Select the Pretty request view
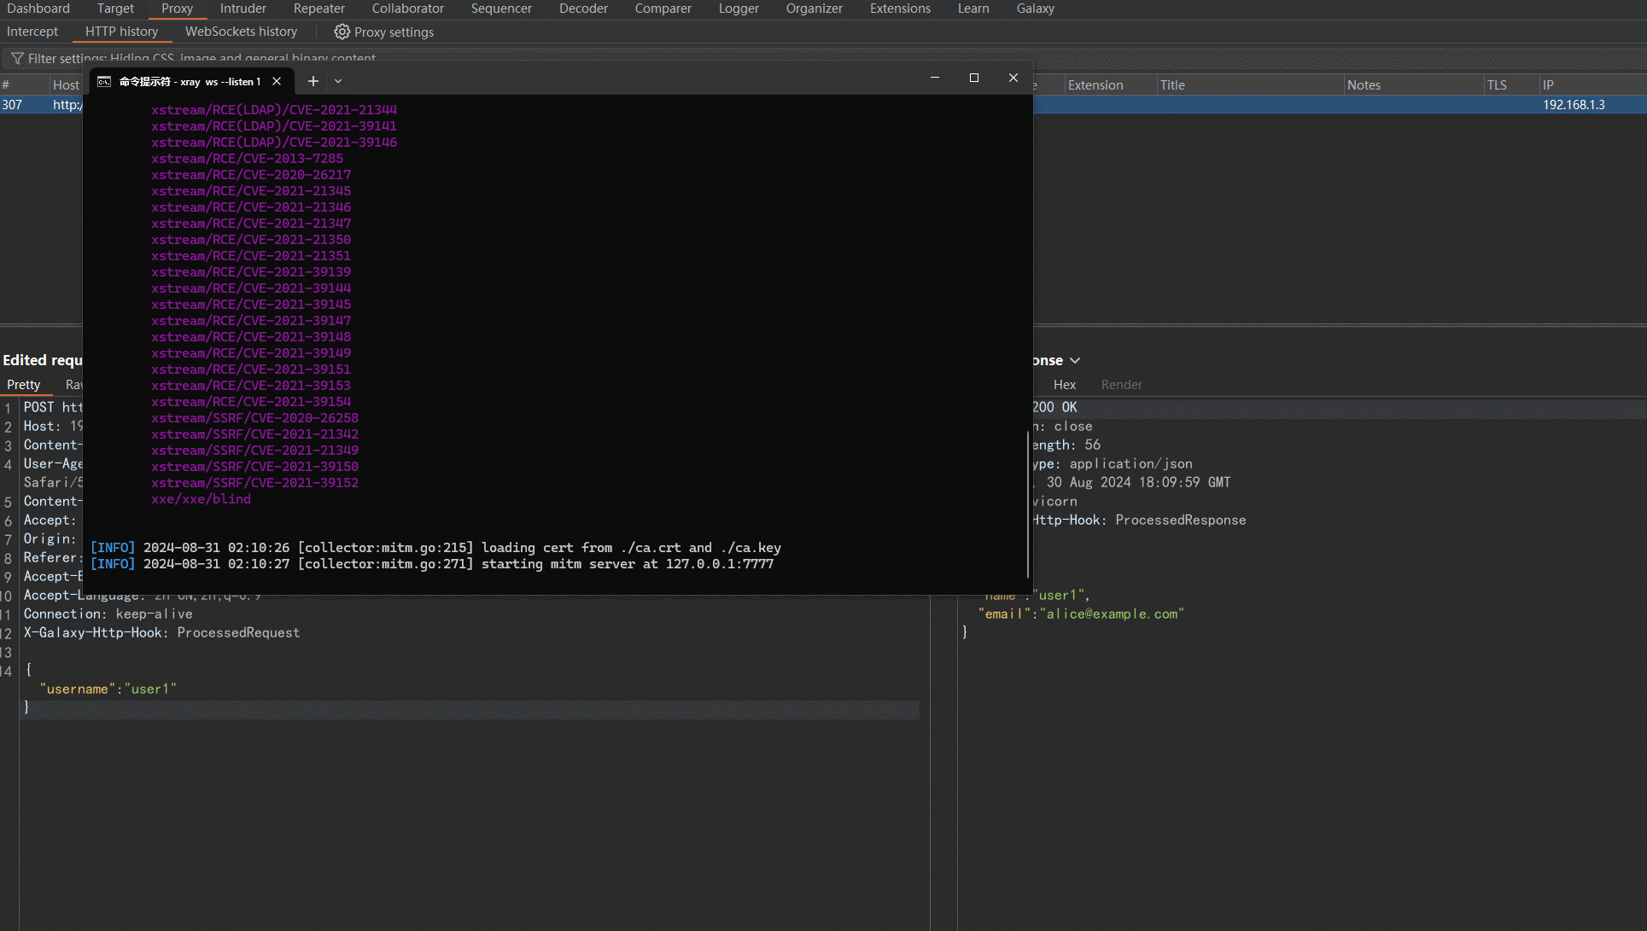This screenshot has height=931, width=1647. (24, 385)
